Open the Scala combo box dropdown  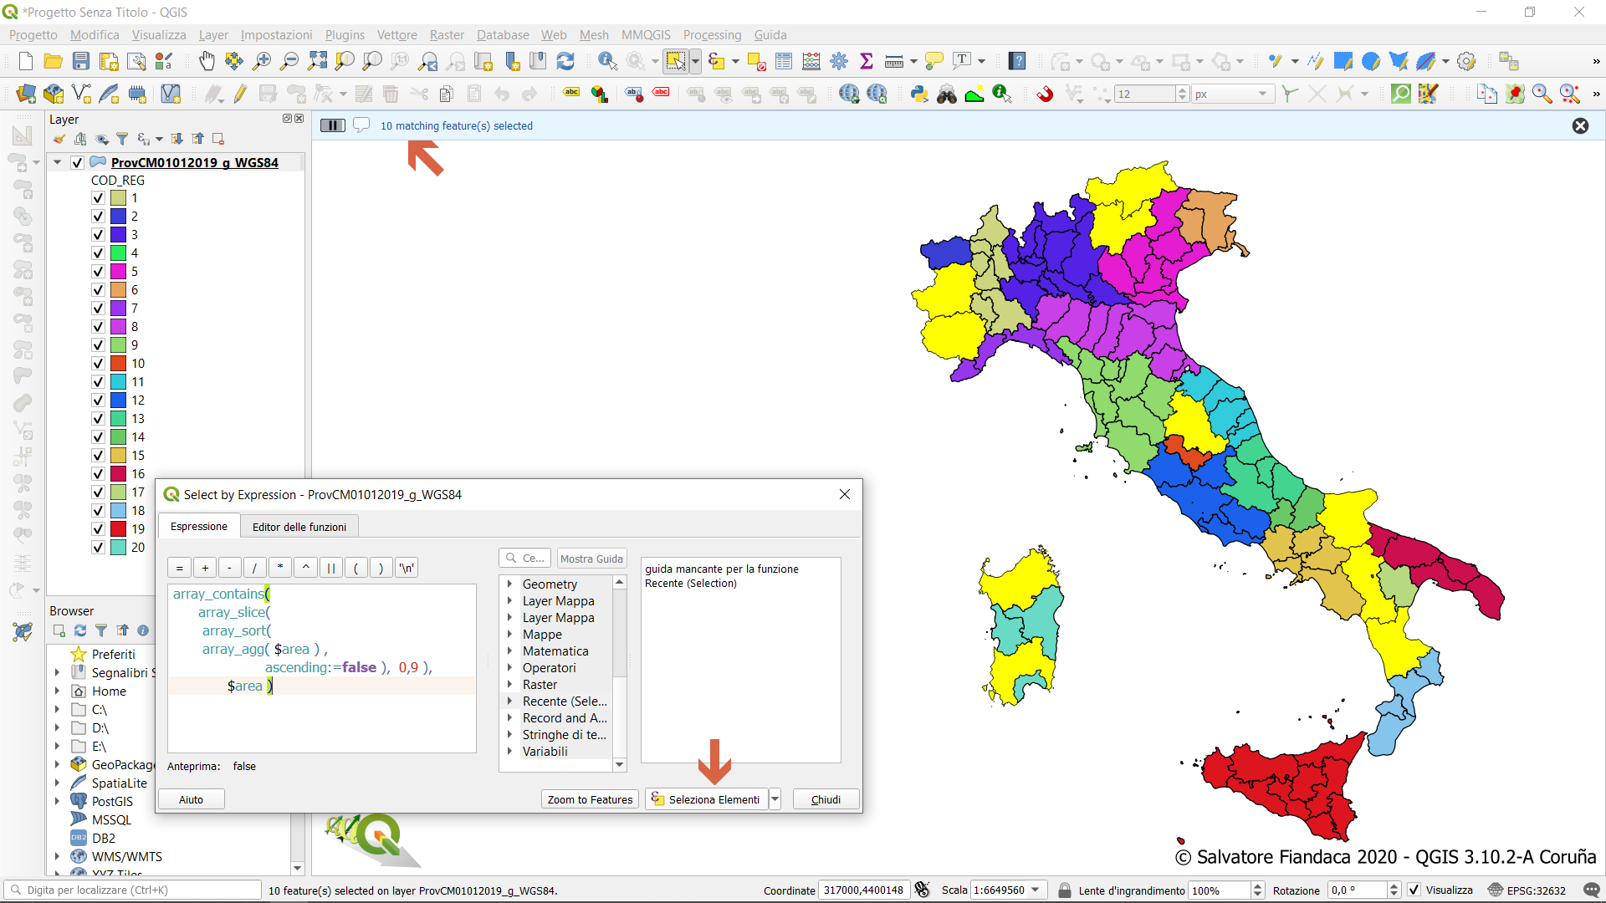coord(1036,890)
